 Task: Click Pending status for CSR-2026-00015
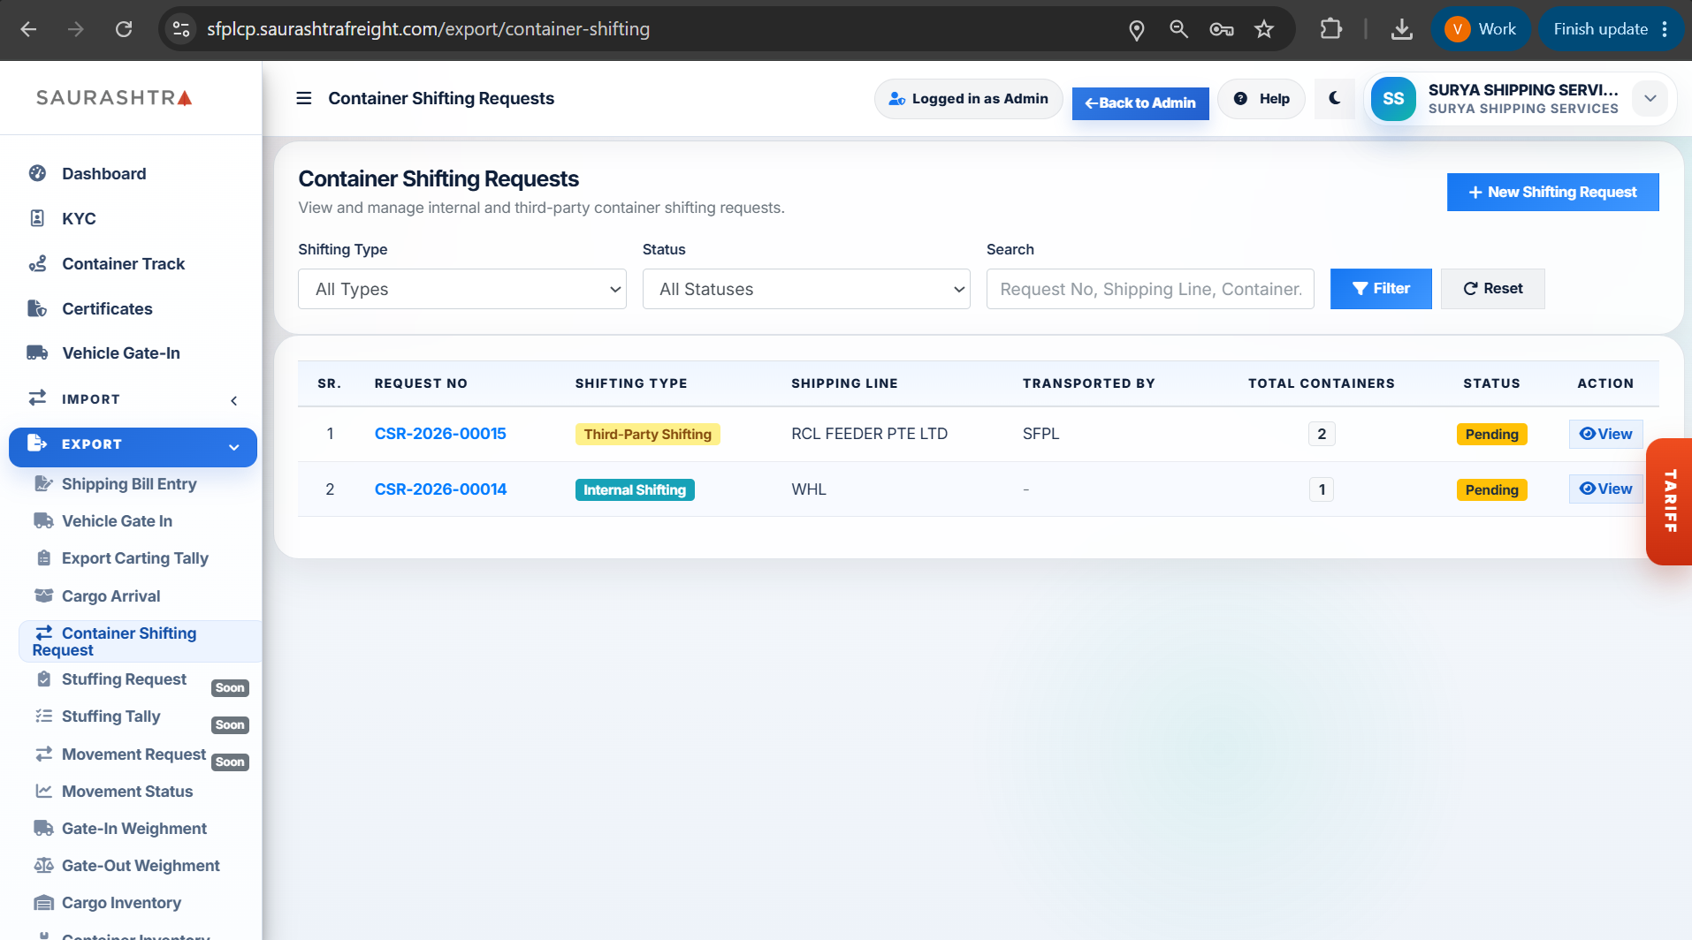coord(1491,435)
